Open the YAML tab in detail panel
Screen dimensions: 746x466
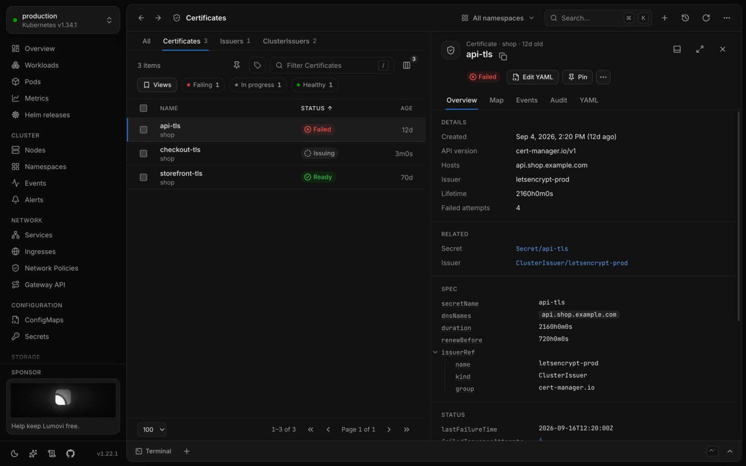coord(589,100)
